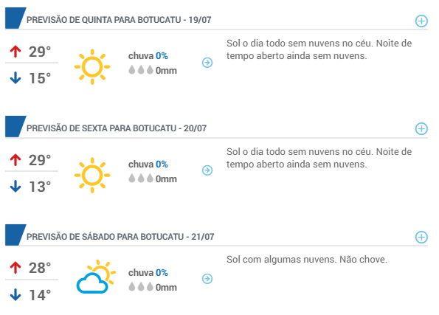439x315 pixels.
Task: Select header Previsão de Quinta para Botucatu
Action: [119, 20]
